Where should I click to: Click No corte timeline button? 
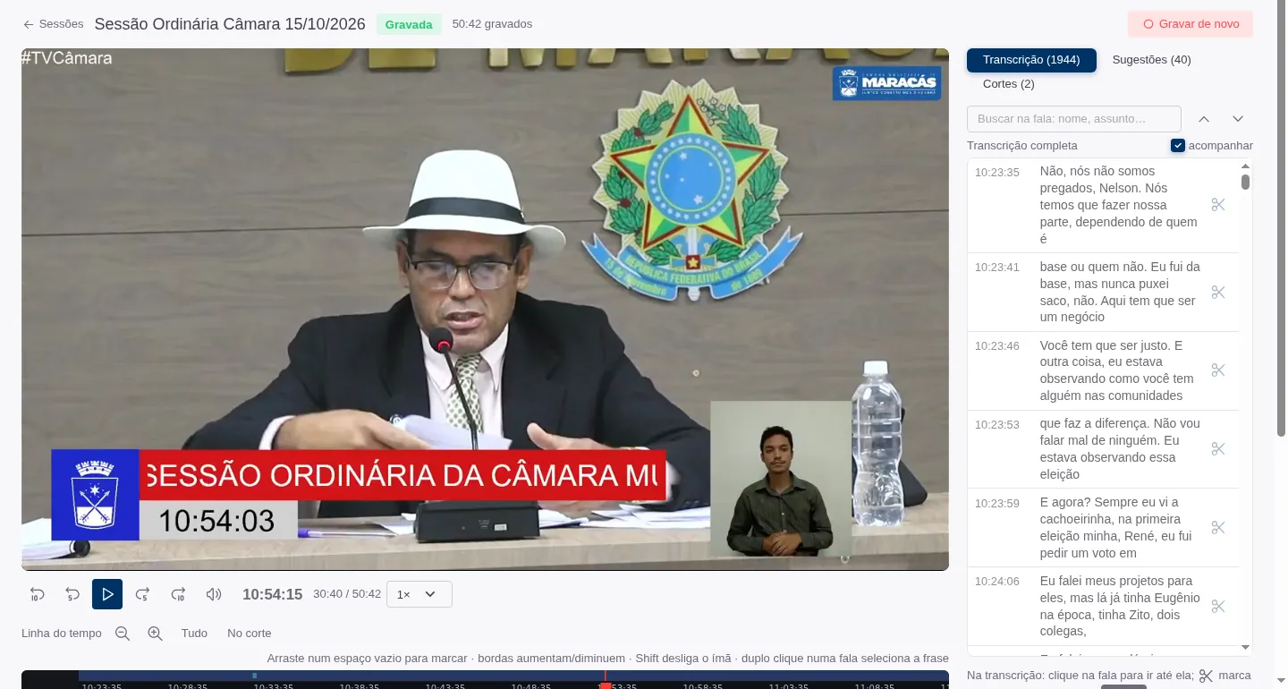(x=250, y=634)
